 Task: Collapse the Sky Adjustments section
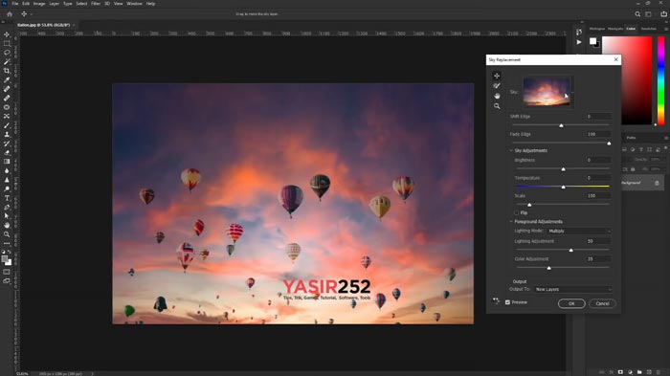coord(511,150)
